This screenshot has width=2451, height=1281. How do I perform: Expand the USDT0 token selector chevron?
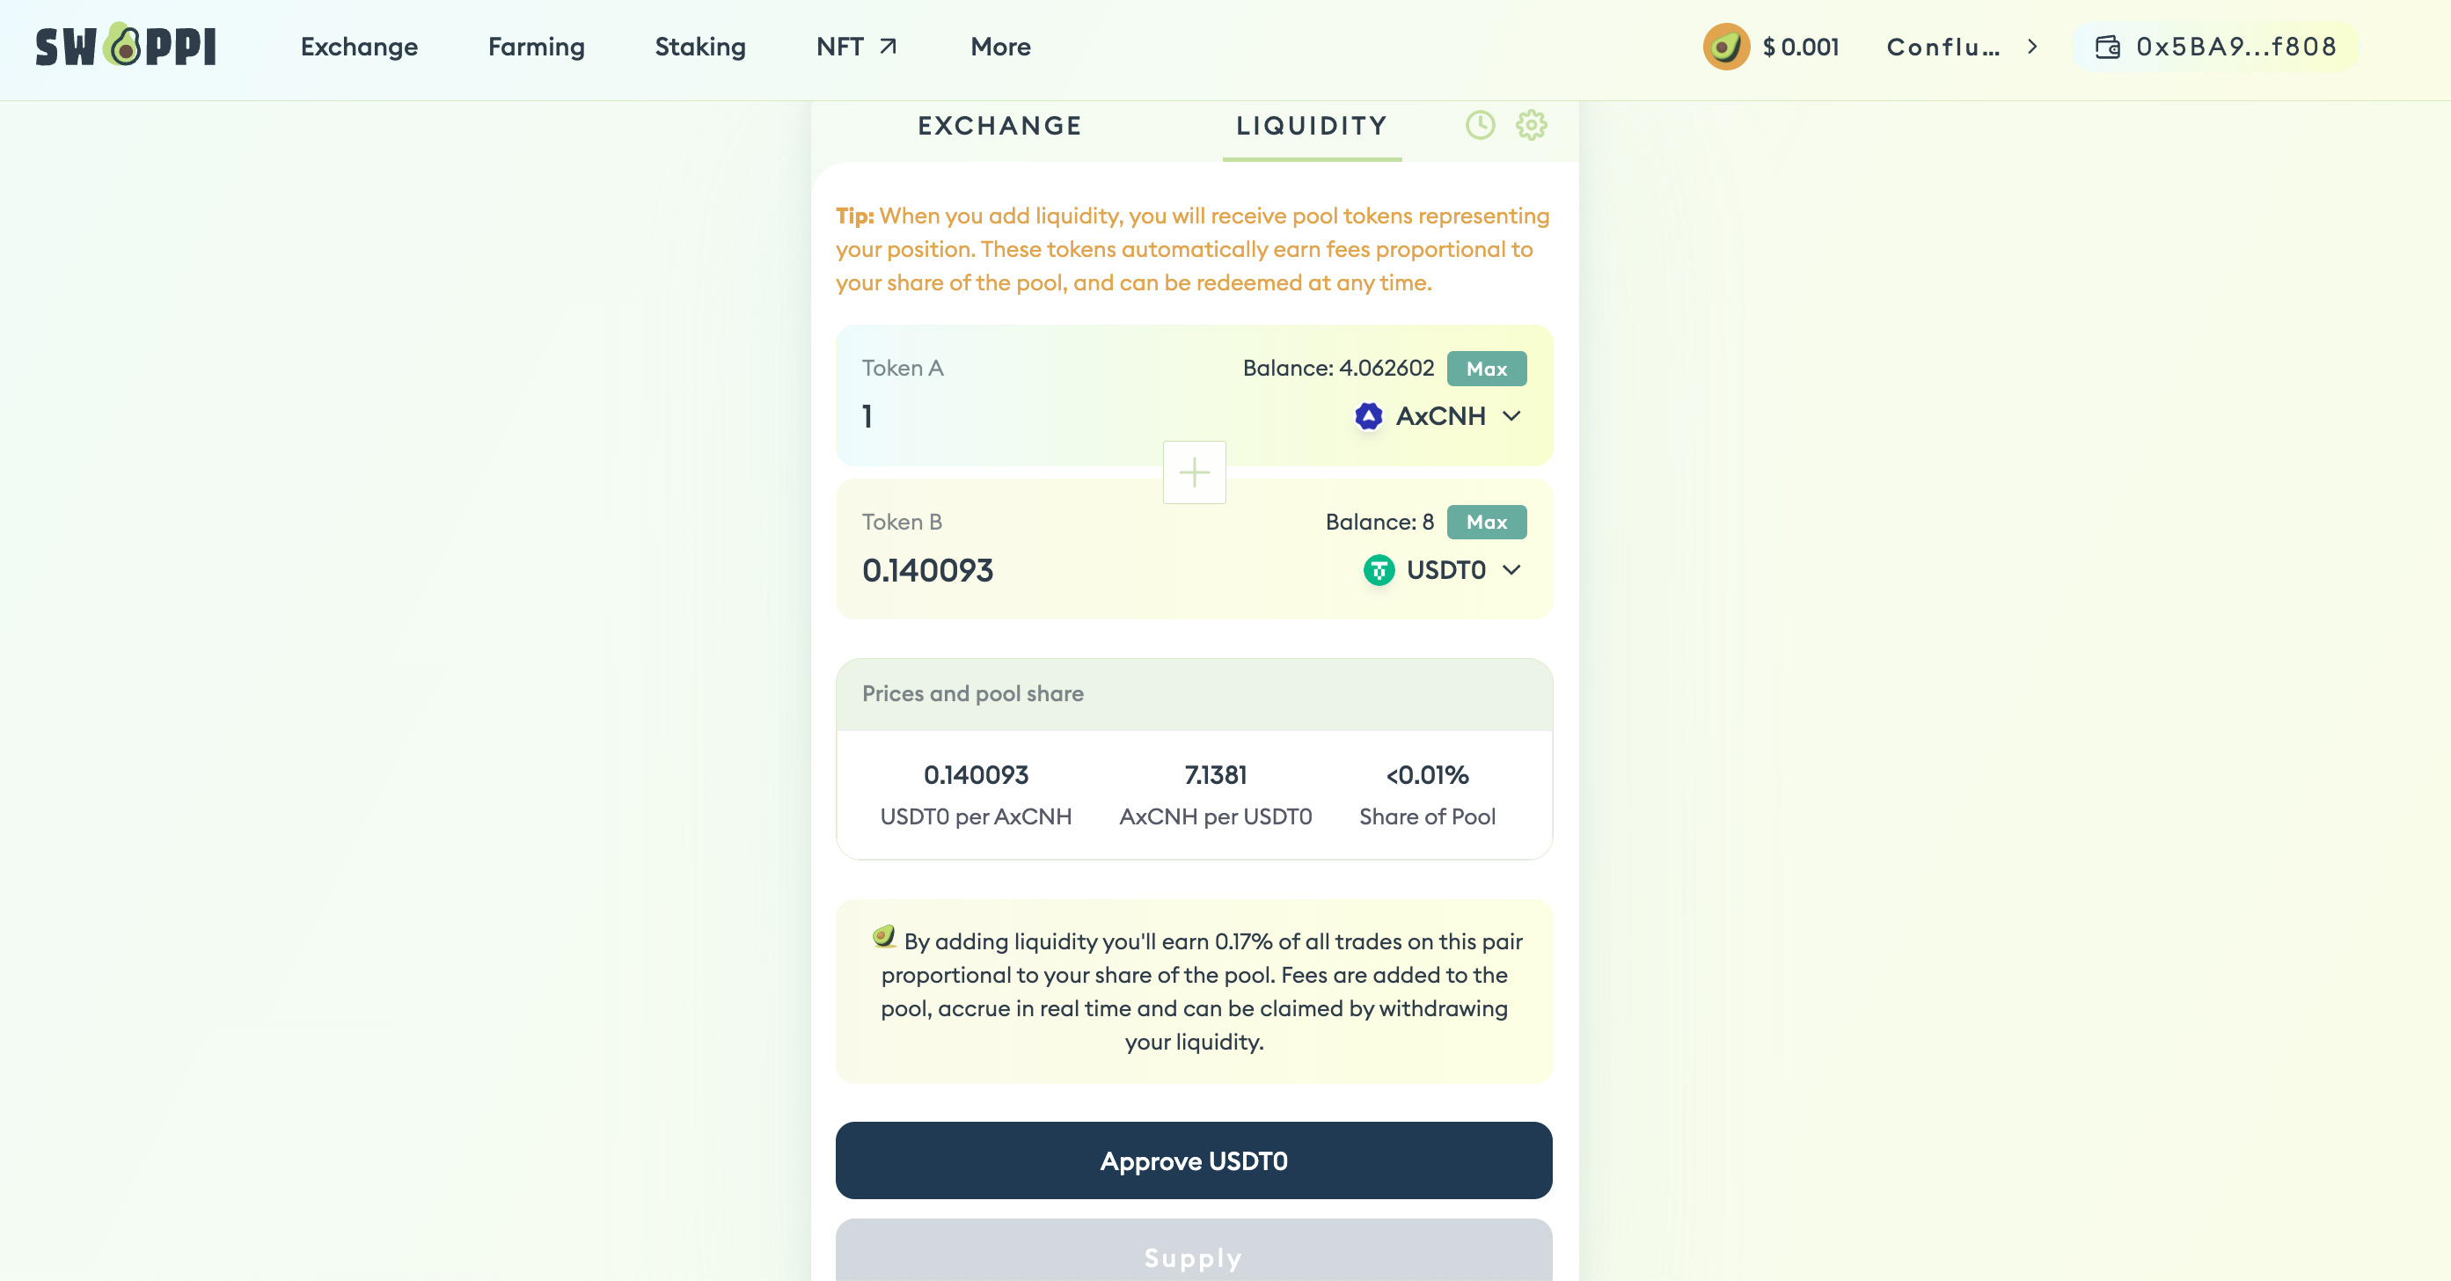[x=1511, y=570]
